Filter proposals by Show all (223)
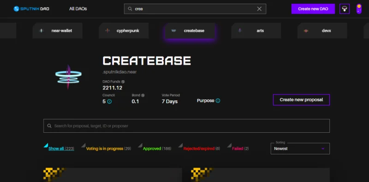 pyautogui.click(x=61, y=149)
